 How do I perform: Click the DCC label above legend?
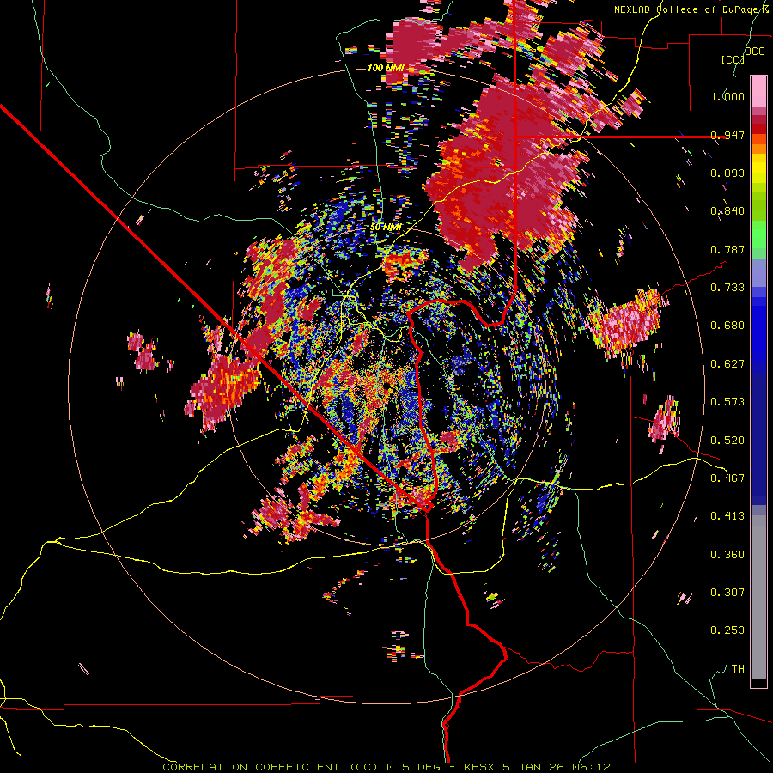tap(754, 52)
